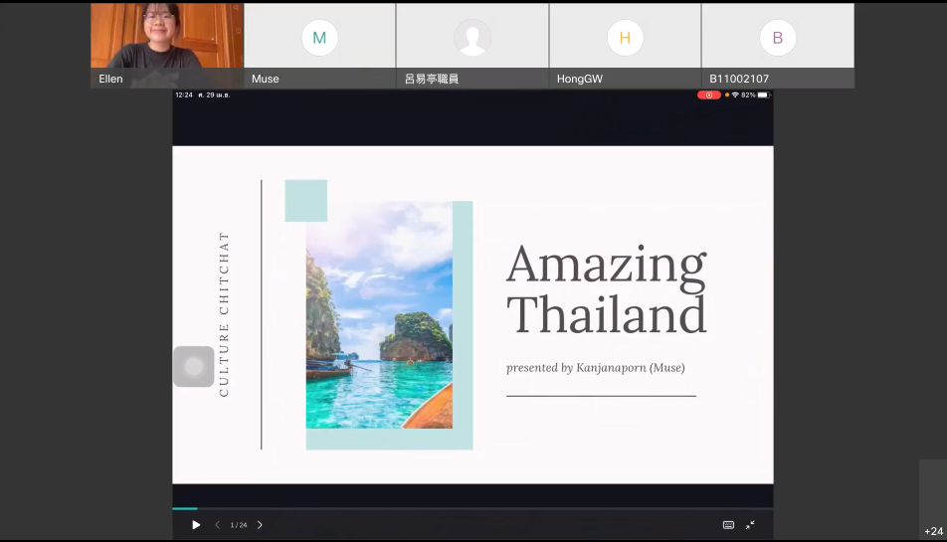Go to the previous slide arrow
The image size is (947, 542).
218,525
